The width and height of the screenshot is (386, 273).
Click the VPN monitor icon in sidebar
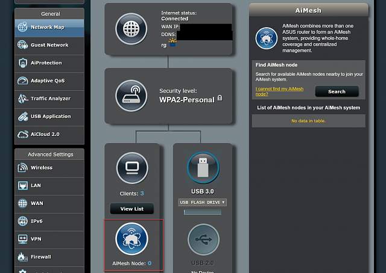point(23,239)
